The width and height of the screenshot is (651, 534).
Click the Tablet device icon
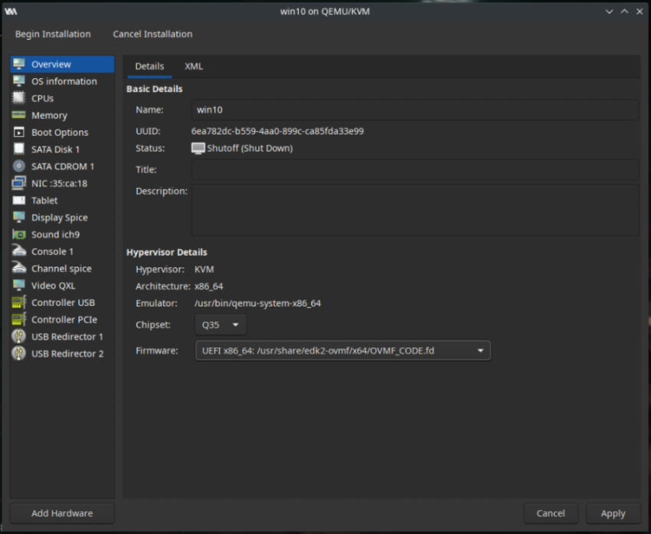point(18,200)
